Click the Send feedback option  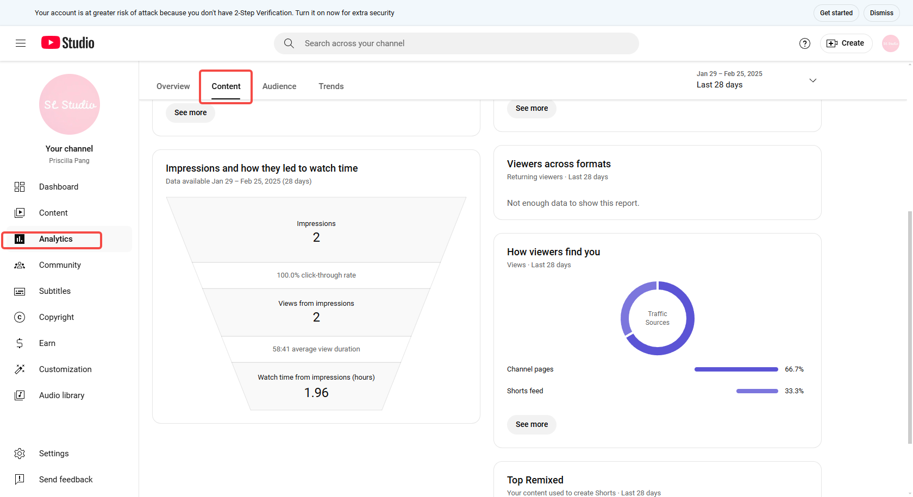(66, 479)
